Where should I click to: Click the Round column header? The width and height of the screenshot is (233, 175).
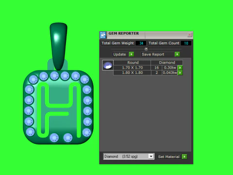coord(133,63)
